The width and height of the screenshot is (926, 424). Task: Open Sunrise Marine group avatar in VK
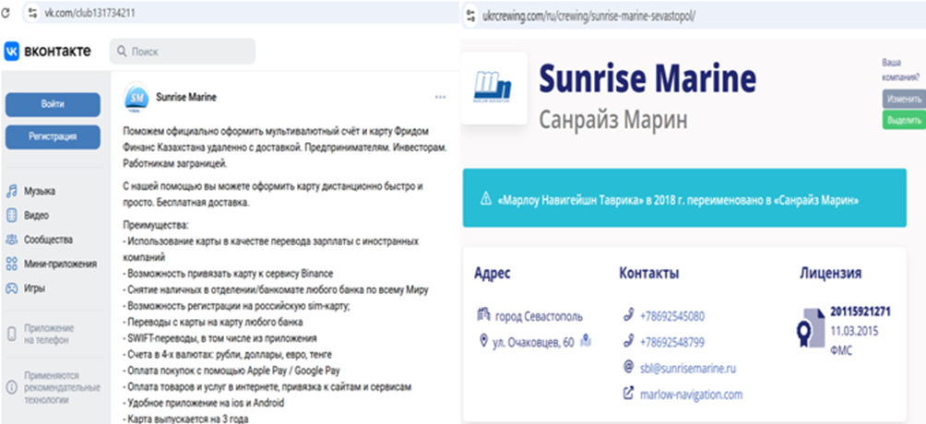pyautogui.click(x=137, y=97)
